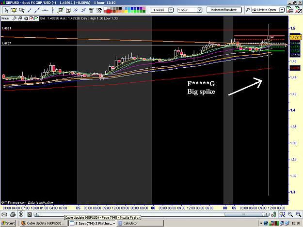This screenshot has width=303, height=227.
Task: Close the Price panel with X icon
Action: 26,18
